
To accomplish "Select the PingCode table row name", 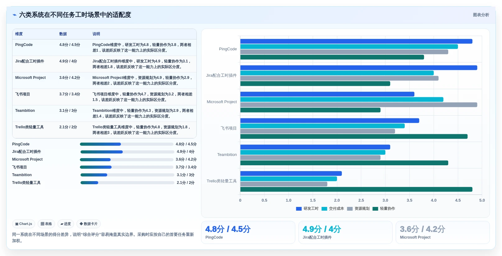I will (24, 45).
